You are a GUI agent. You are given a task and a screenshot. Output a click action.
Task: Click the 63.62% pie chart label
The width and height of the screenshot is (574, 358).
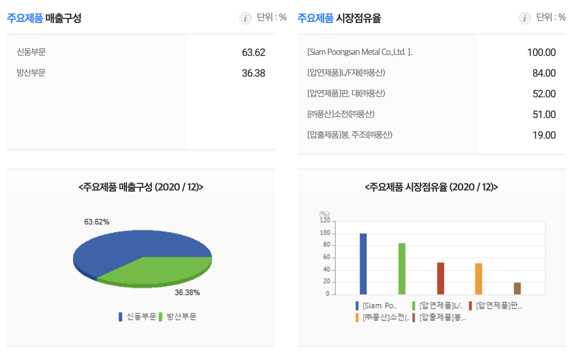point(97,222)
